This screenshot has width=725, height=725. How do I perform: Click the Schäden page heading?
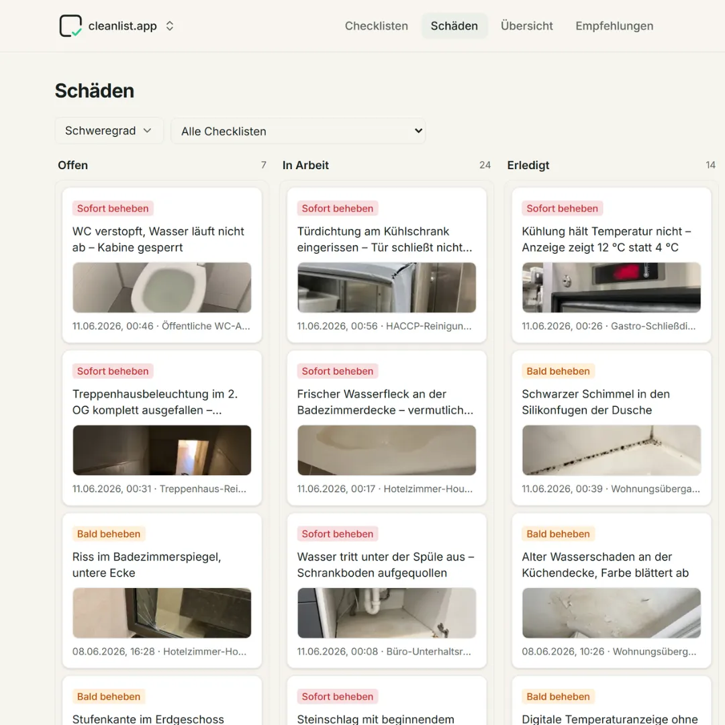[95, 91]
